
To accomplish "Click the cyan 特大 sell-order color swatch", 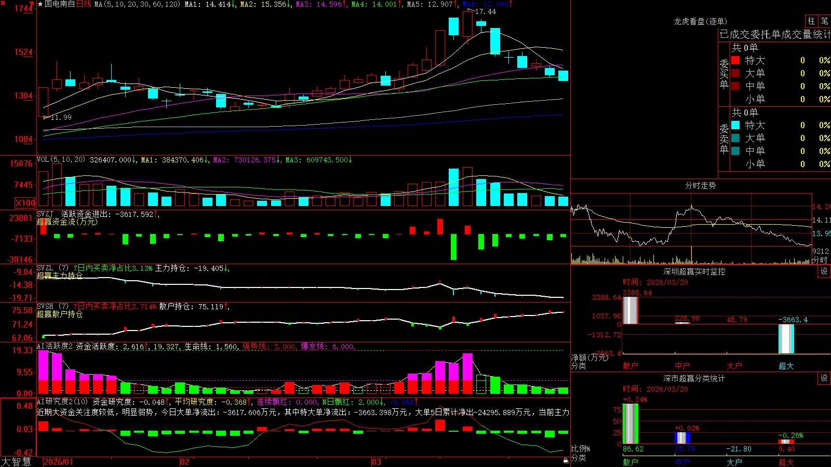I will (x=735, y=125).
